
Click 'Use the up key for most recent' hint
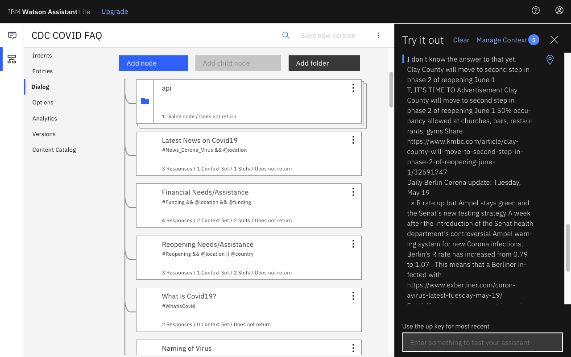(x=446, y=326)
